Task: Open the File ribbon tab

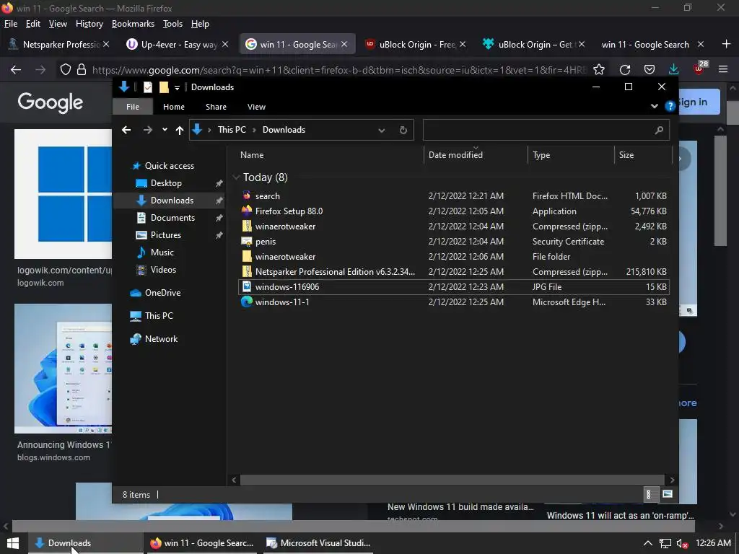Action: pos(133,107)
